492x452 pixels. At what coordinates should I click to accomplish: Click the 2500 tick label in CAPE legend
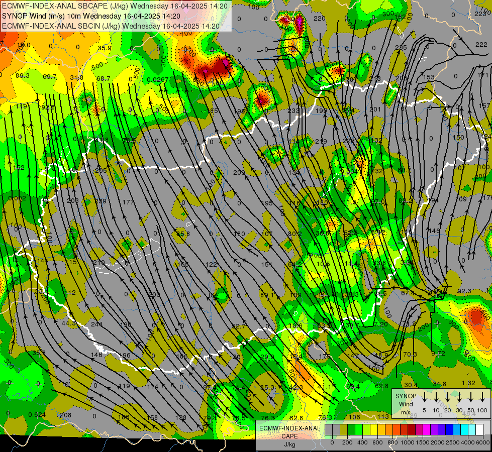point(453,442)
